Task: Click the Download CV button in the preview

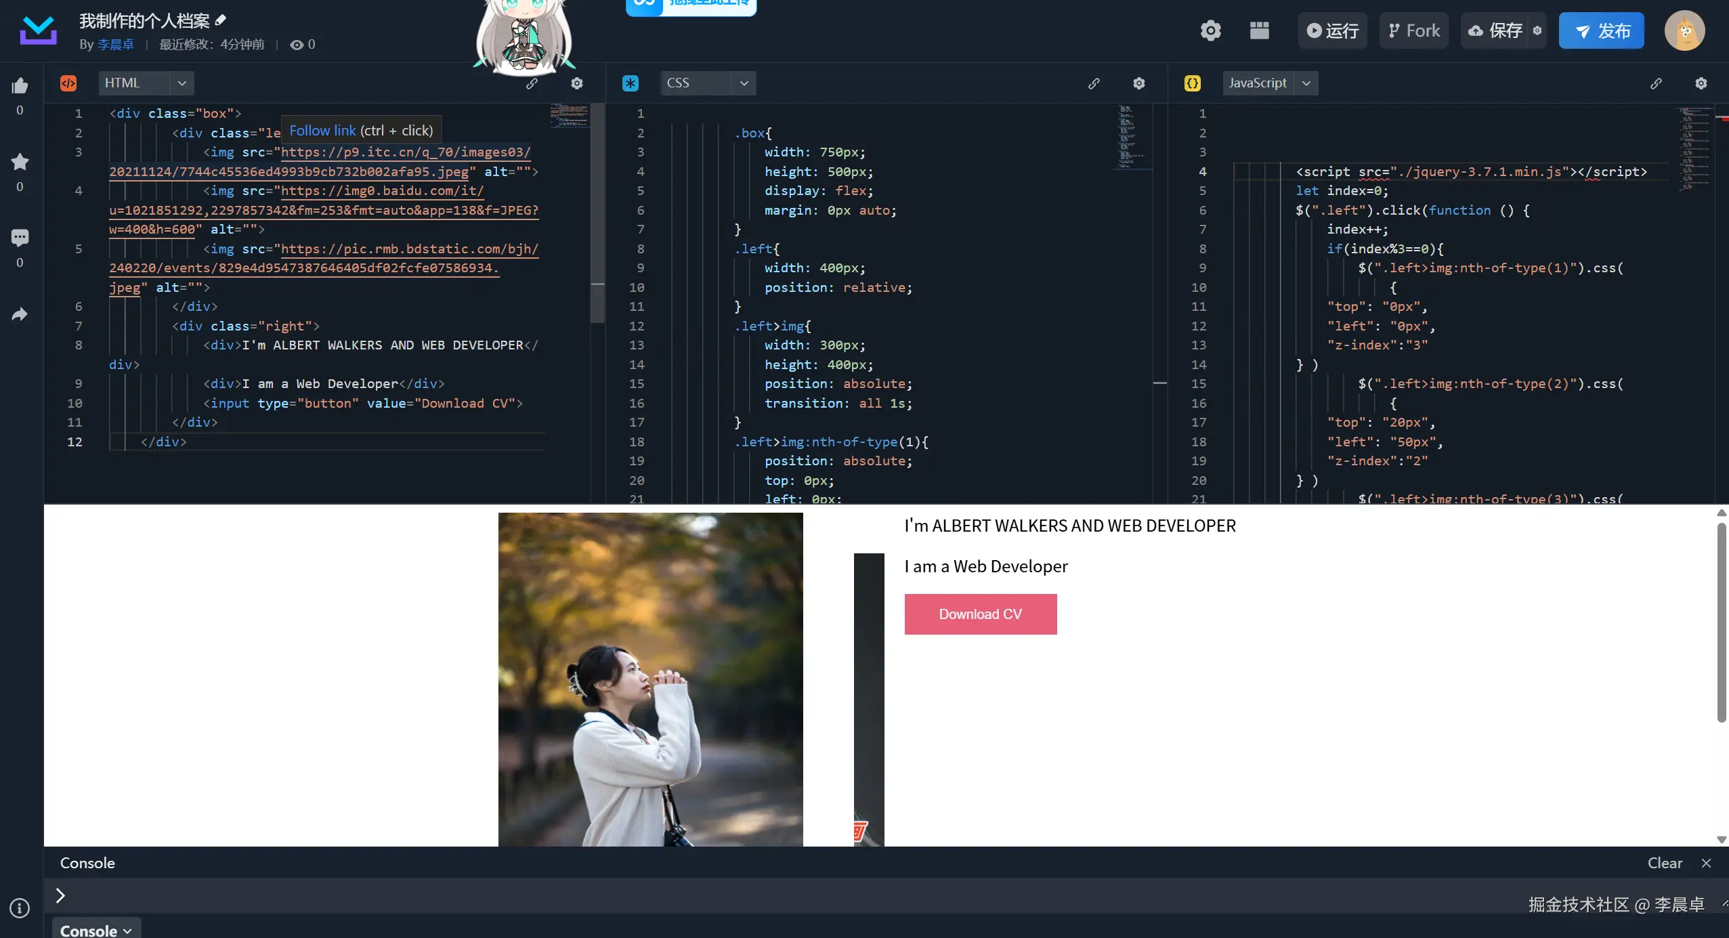Action: [980, 614]
